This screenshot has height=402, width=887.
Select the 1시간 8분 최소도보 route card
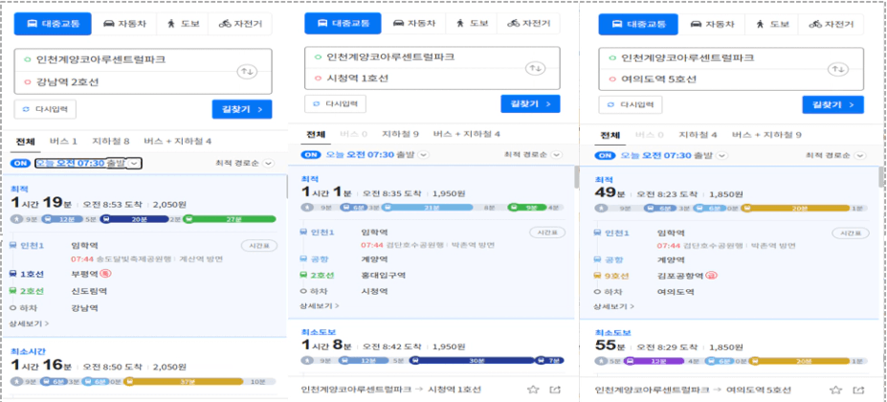click(x=432, y=346)
